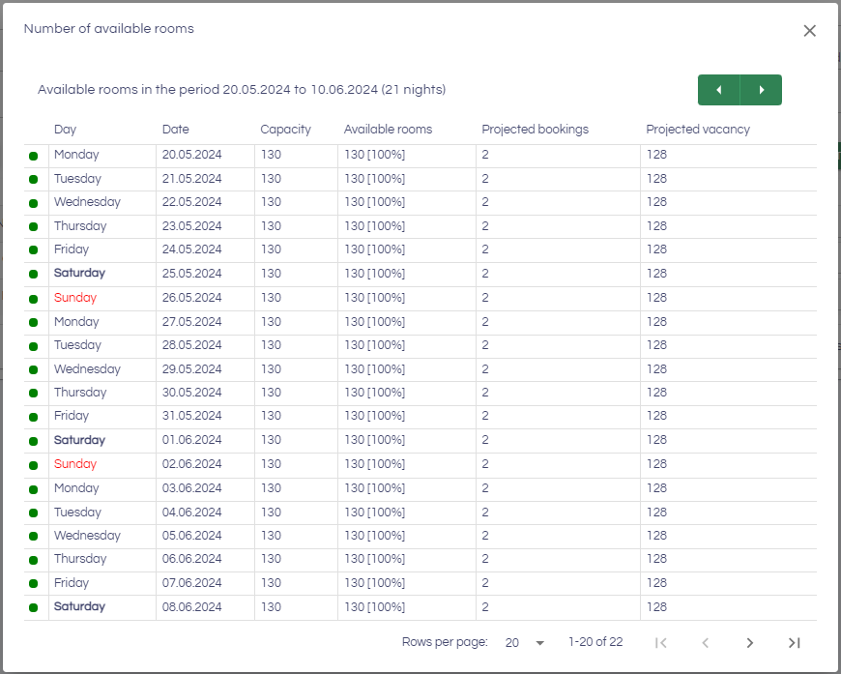Click the Available rooms column header
The height and width of the screenshot is (674, 841).
click(x=388, y=130)
